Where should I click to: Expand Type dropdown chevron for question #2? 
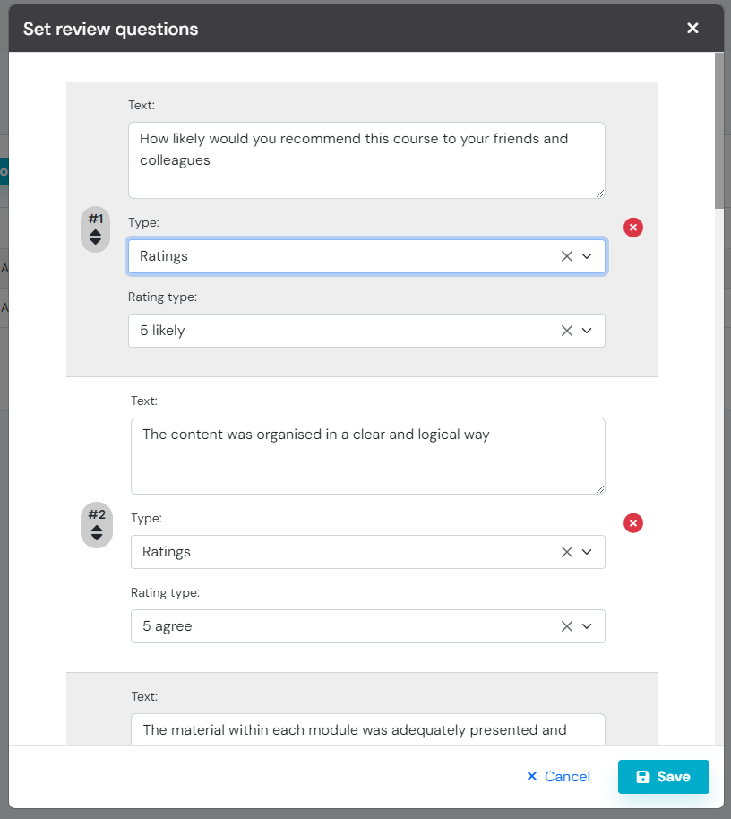point(587,552)
